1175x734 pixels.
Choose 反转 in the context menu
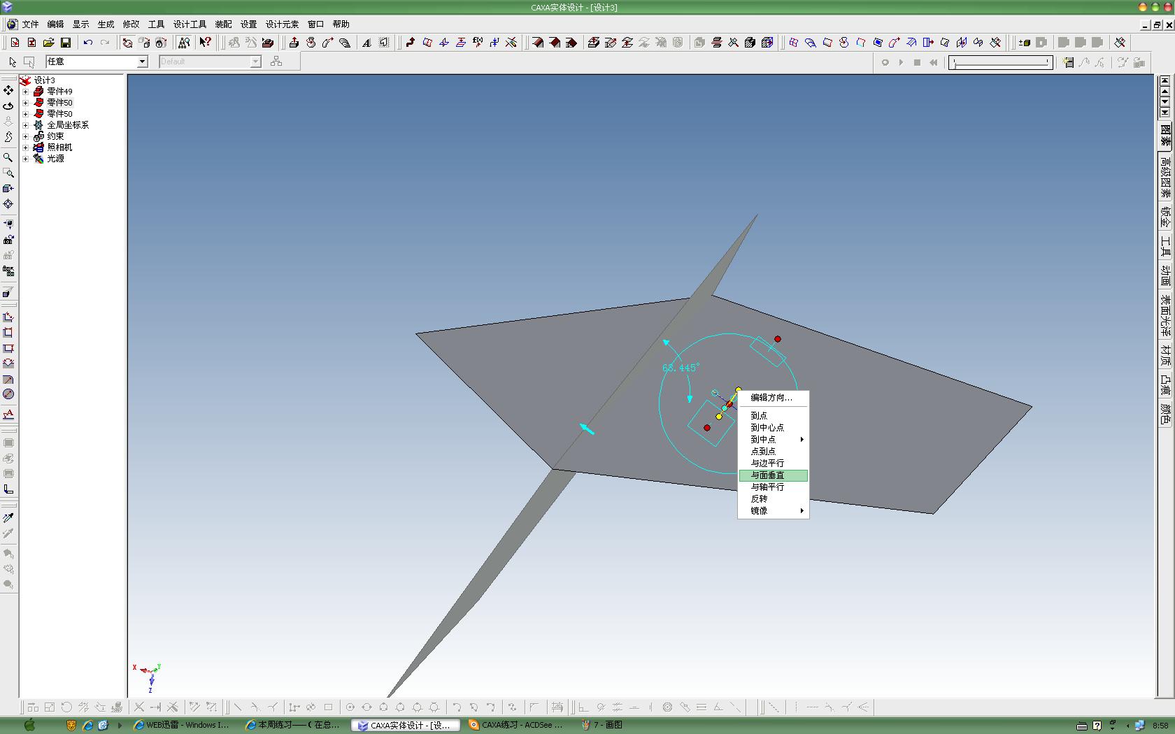[x=774, y=499]
